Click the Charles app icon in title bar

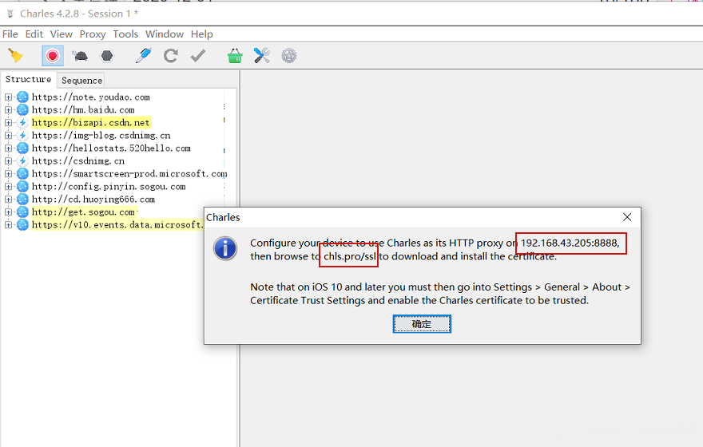pyautogui.click(x=10, y=14)
